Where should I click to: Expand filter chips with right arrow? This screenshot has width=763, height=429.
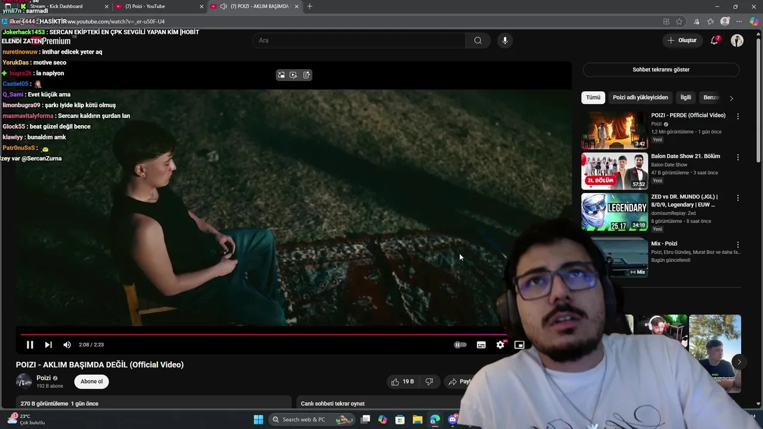coord(731,98)
